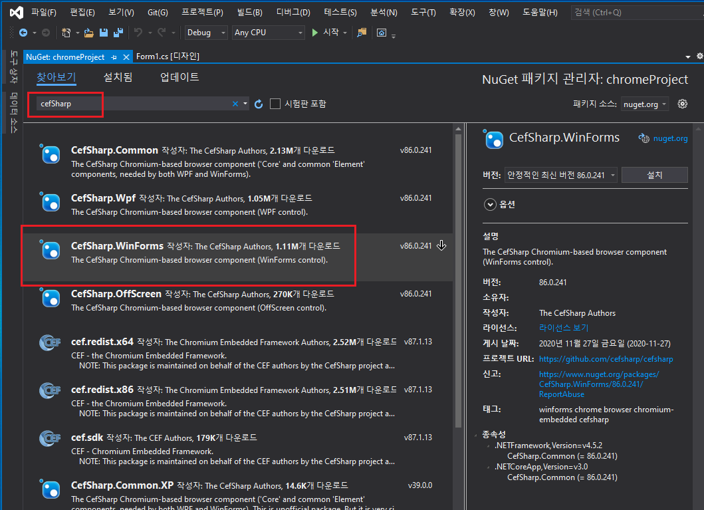This screenshot has height=510, width=704.
Task: Click the 설치 install button
Action: (x=655, y=175)
